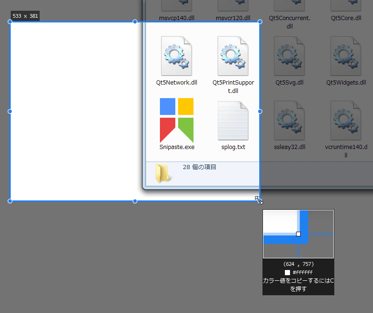Click the Qt5Concurrent.dll file name

[x=290, y=22]
